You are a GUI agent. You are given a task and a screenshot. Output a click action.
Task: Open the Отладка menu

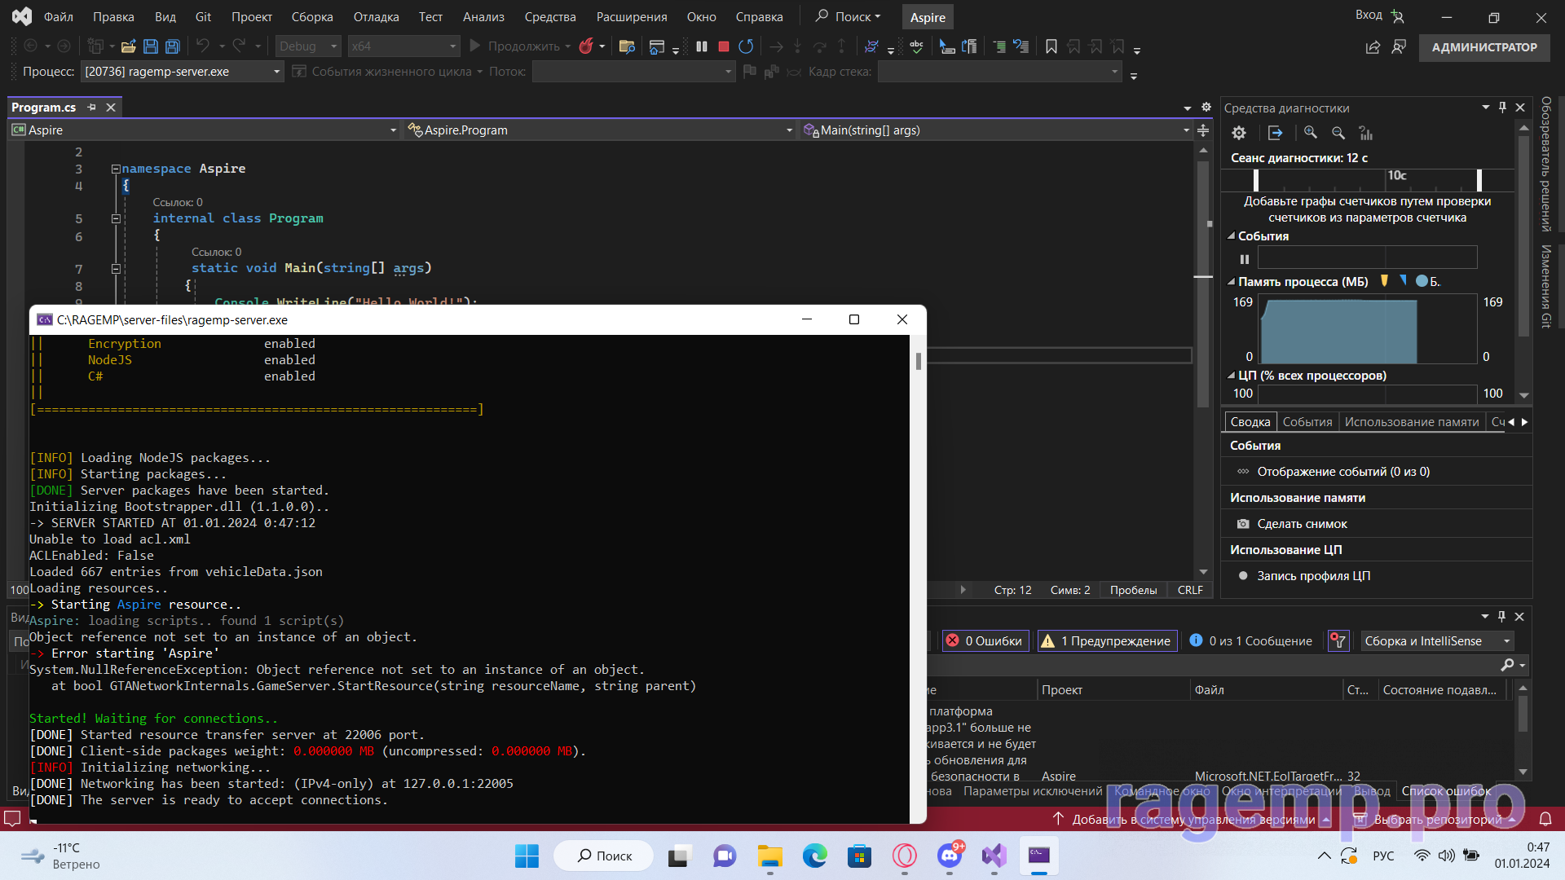click(376, 16)
